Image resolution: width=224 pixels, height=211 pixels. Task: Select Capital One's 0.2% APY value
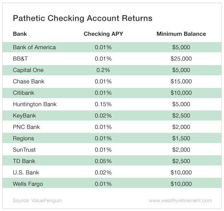tap(103, 70)
